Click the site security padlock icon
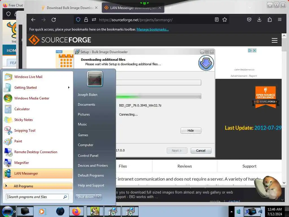The height and width of the screenshot is (217, 289). [x=86, y=19]
